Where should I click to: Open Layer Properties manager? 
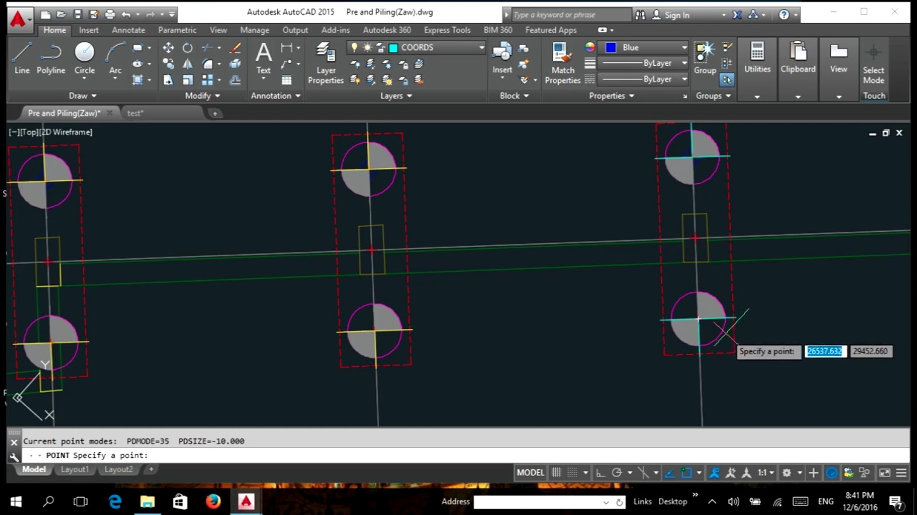click(x=326, y=64)
